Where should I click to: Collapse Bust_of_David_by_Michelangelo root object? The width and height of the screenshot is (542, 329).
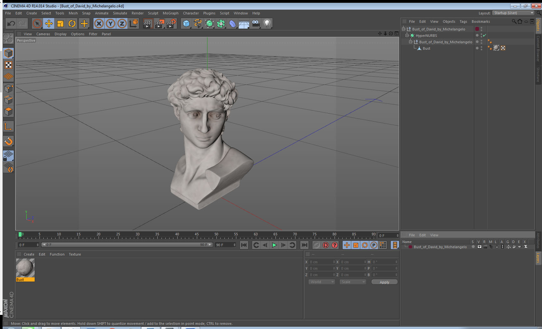coord(404,29)
